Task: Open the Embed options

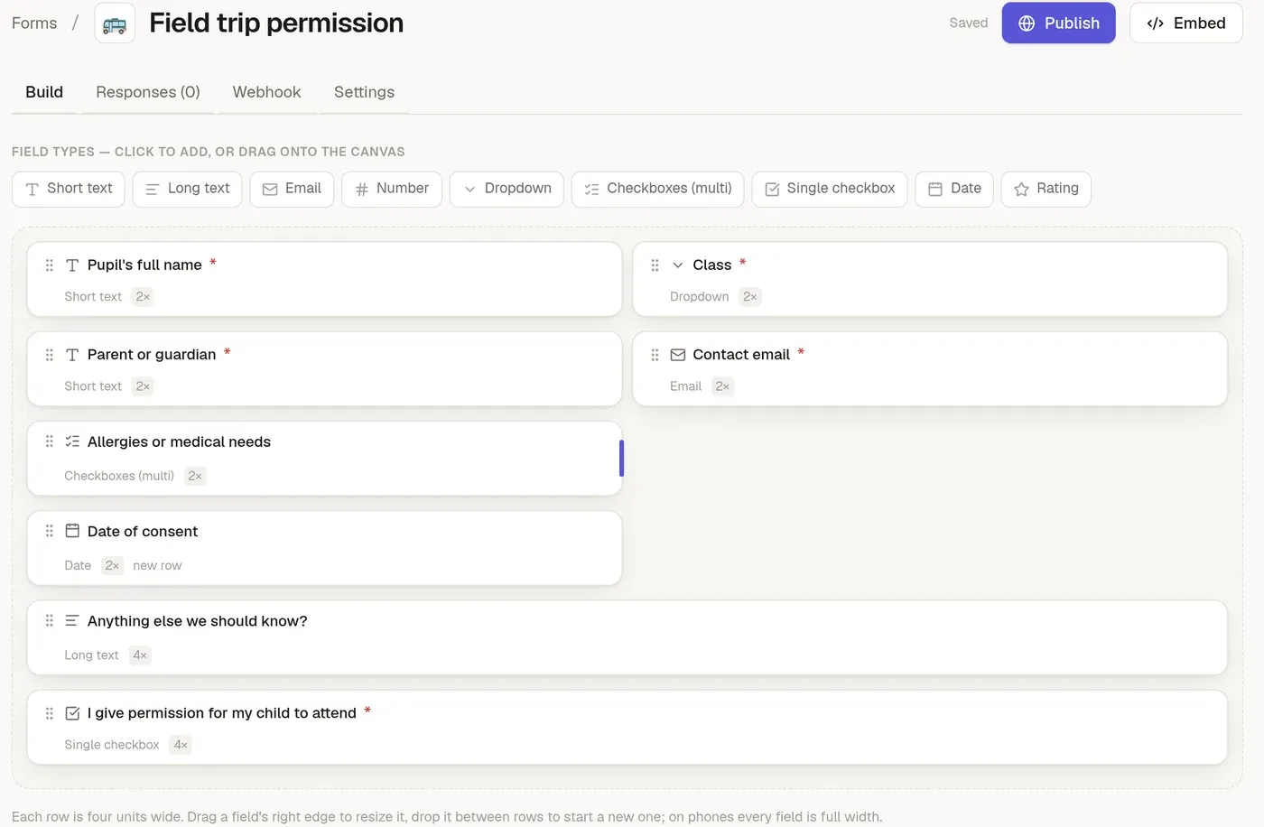Action: tap(1186, 23)
